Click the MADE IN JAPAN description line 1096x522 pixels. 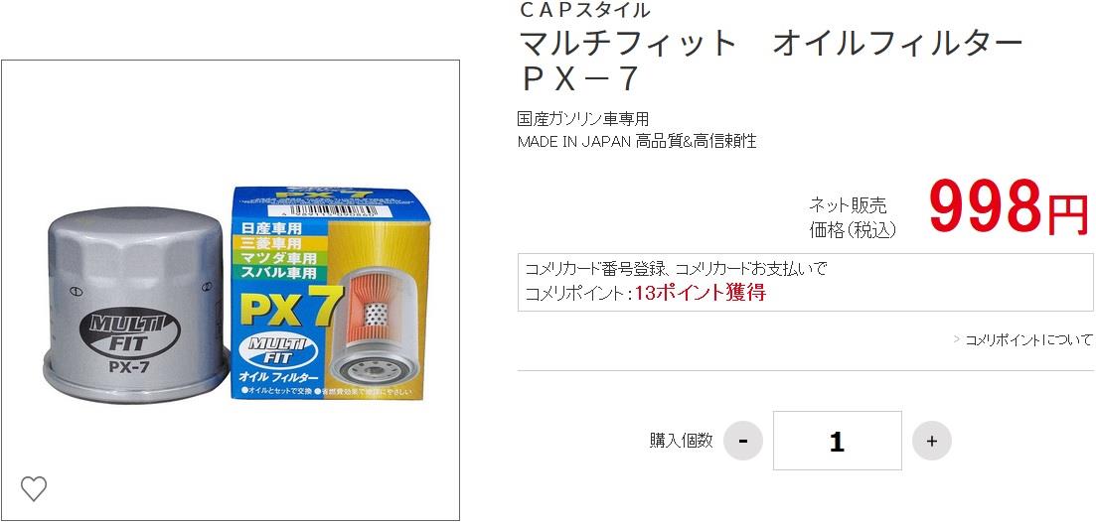click(x=637, y=142)
